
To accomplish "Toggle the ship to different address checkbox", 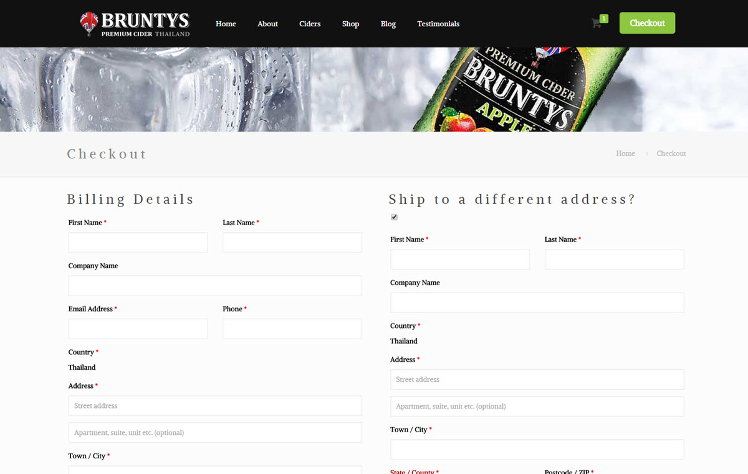I will tap(394, 217).
